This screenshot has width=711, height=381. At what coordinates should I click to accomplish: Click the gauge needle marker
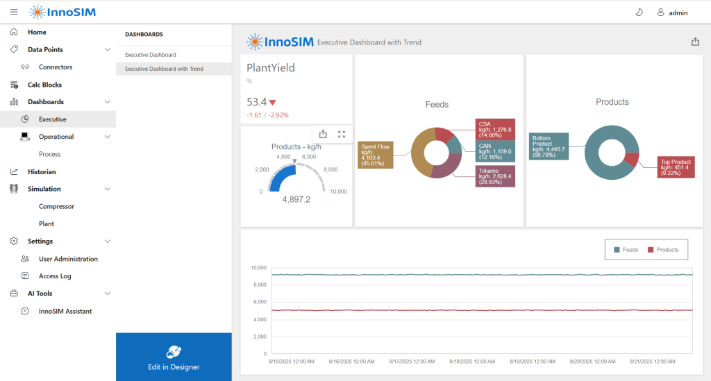[294, 161]
